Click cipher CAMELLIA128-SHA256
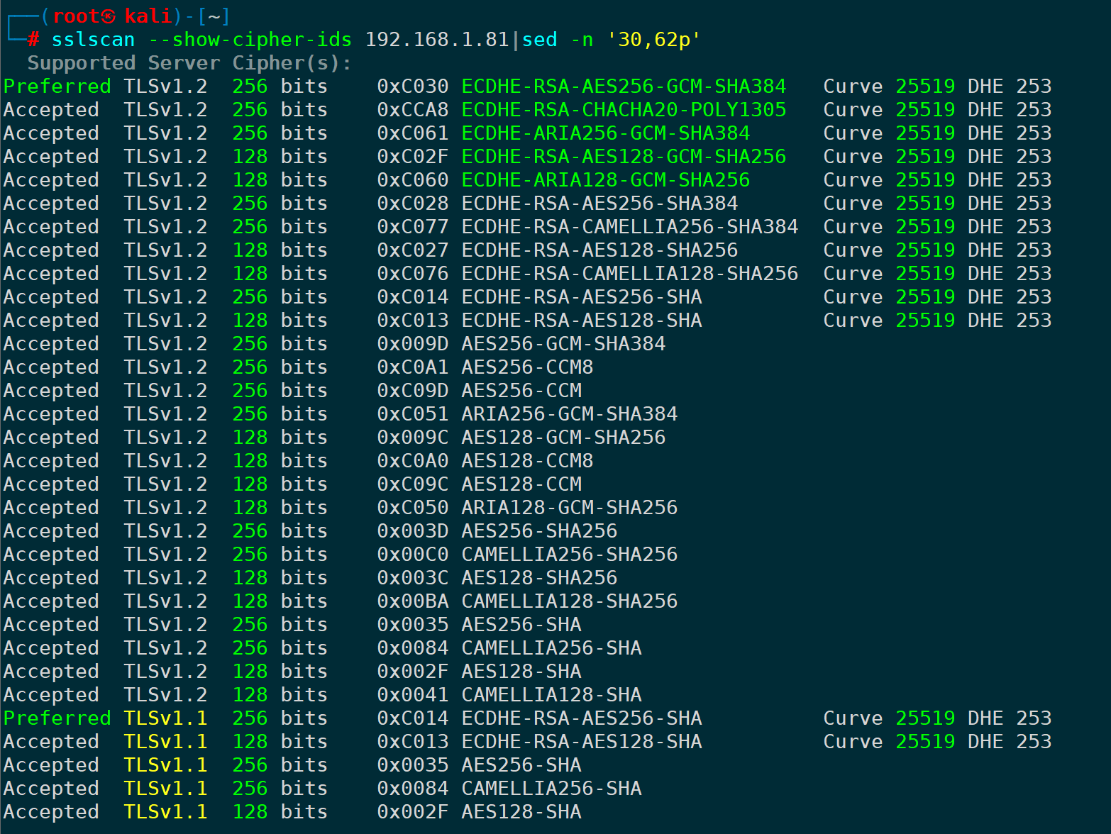Screen dimensions: 1111x834 570,601
